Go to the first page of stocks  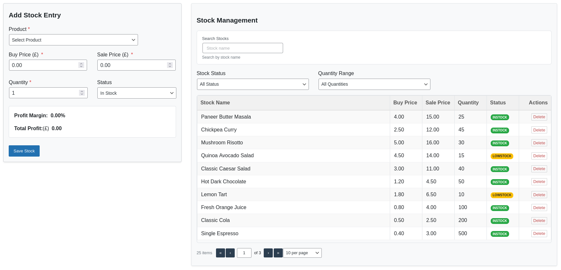(x=220, y=253)
